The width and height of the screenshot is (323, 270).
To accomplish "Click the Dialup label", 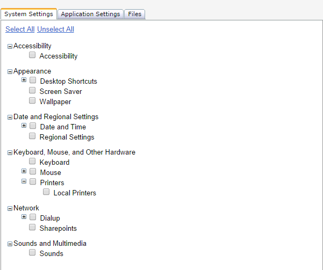I will 50,218.
